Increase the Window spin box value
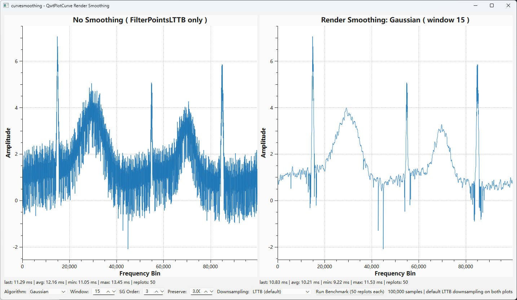The width and height of the screenshot is (517, 300). pos(108,291)
